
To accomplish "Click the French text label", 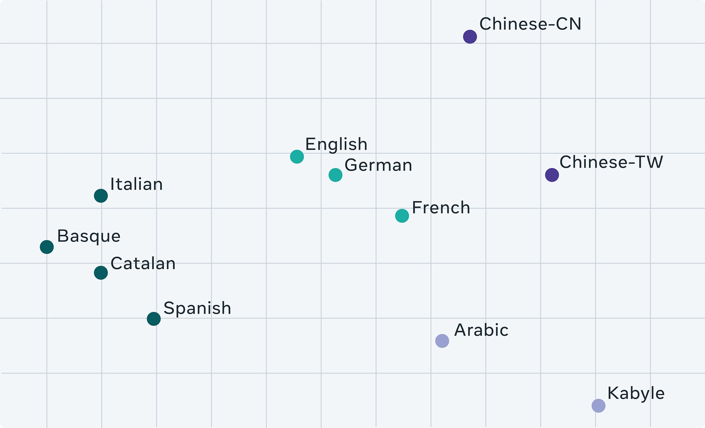I will point(441,207).
